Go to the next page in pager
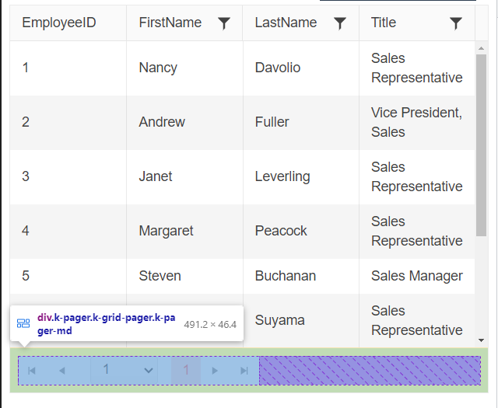498x408 pixels. (x=215, y=371)
